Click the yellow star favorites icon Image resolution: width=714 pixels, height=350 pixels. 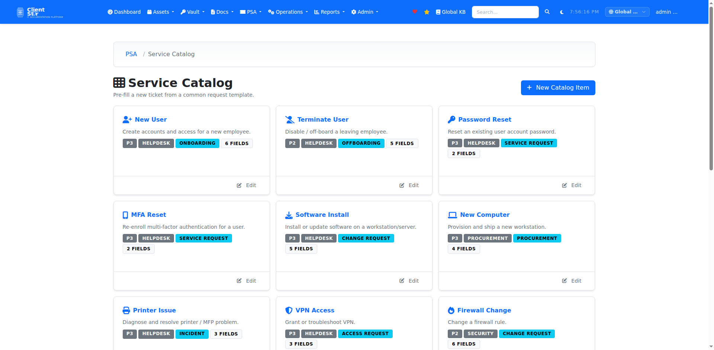[x=427, y=12]
